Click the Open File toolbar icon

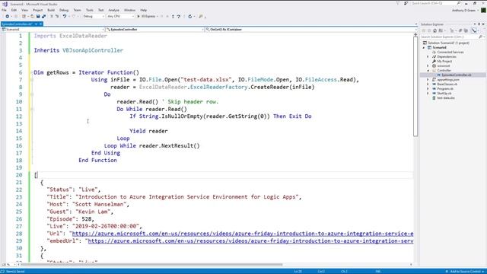pyautogui.click(x=32, y=17)
